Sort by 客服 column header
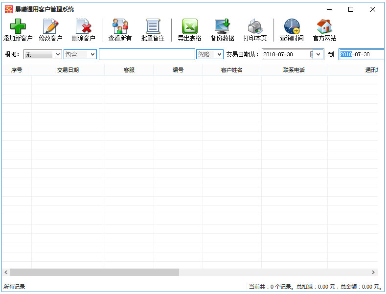This screenshot has height=294, width=386. coord(129,70)
